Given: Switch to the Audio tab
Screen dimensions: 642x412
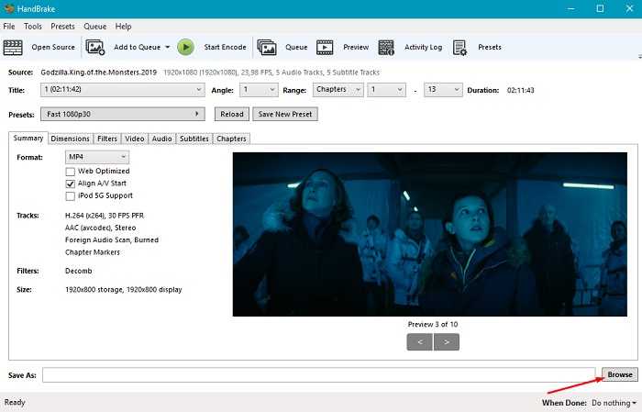Looking at the screenshot, I should (161, 139).
